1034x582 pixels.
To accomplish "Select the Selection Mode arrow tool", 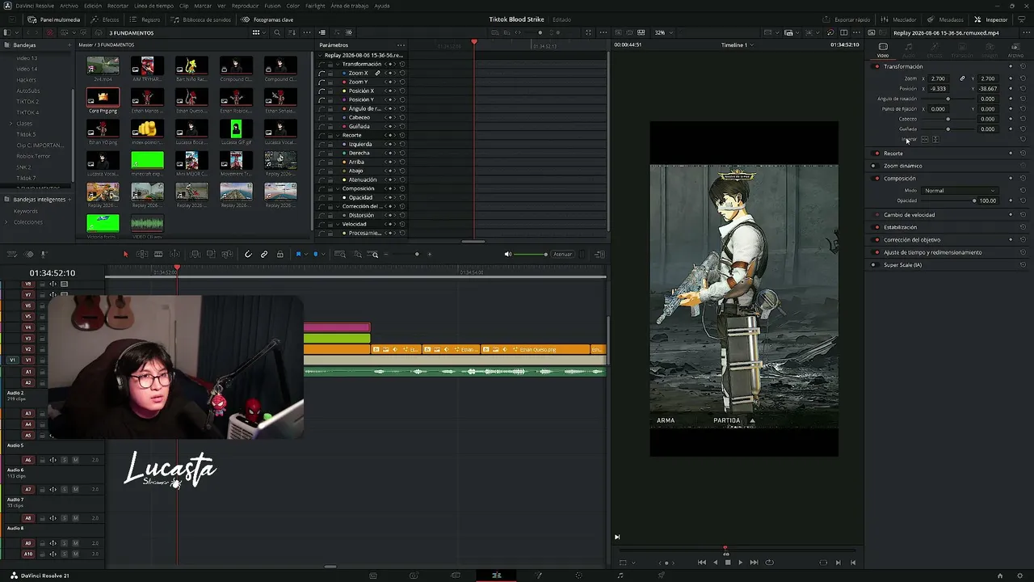I will tap(125, 255).
